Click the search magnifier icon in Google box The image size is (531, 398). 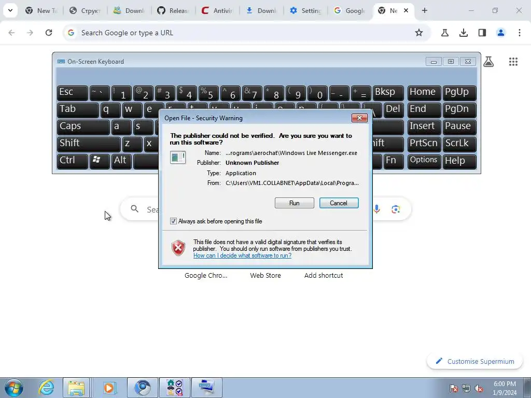point(135,209)
